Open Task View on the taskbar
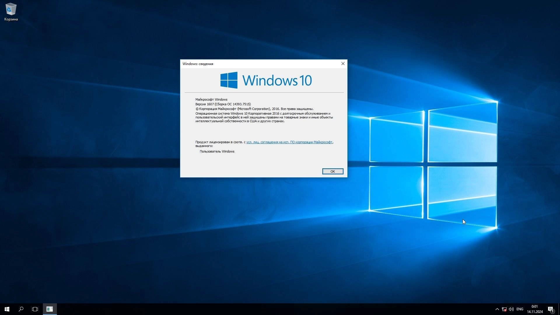 pyautogui.click(x=35, y=309)
